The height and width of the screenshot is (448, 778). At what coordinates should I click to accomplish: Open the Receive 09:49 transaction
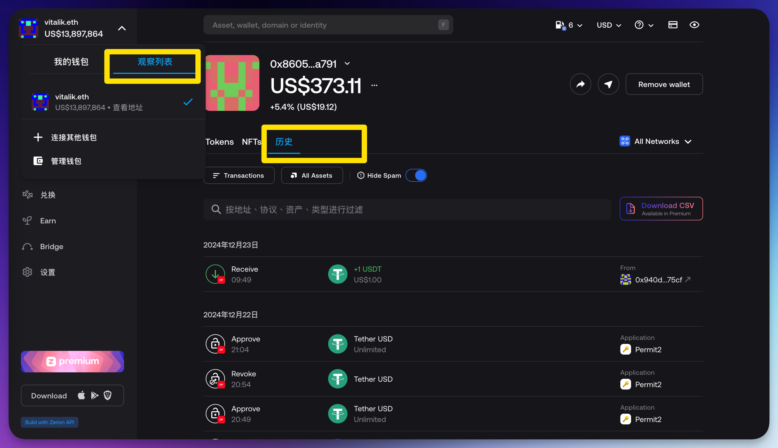click(453, 274)
